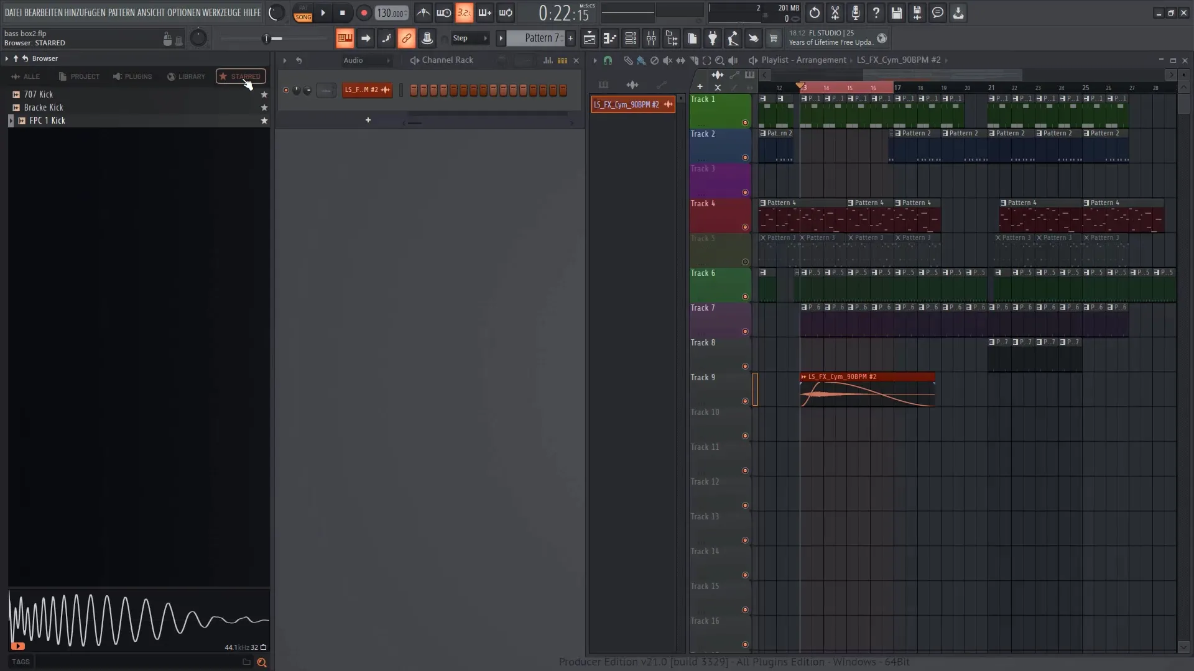This screenshot has height=671, width=1194.
Task: Open the PATTERN menu
Action: pos(121,12)
